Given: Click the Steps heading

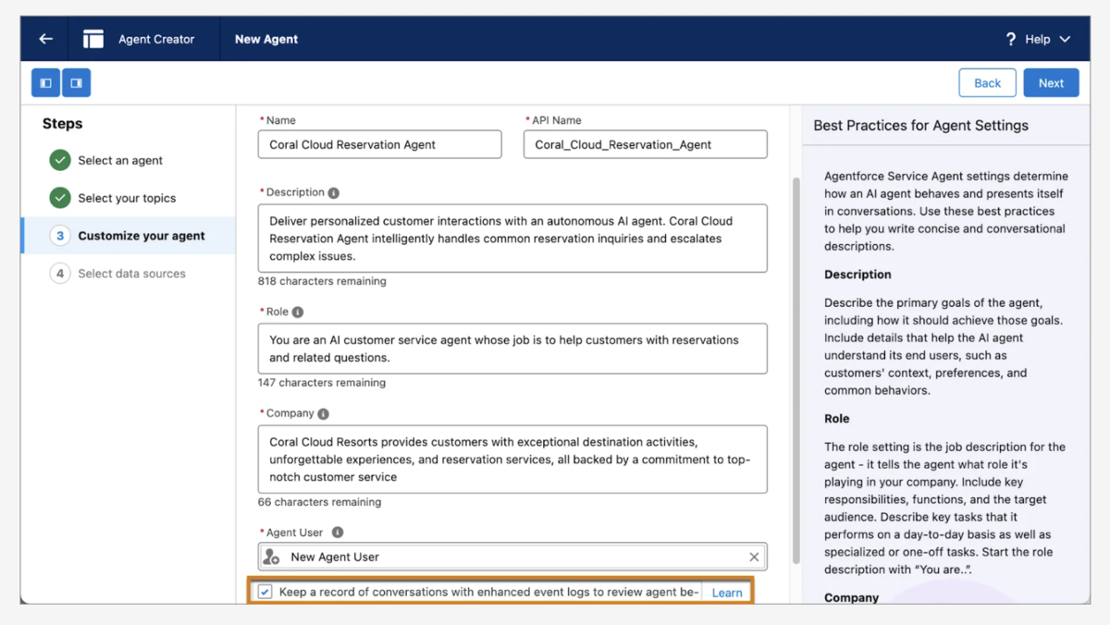Looking at the screenshot, I should [62, 124].
